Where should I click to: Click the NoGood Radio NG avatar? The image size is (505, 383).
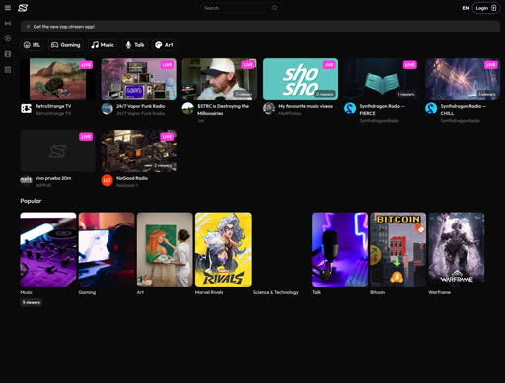108,180
